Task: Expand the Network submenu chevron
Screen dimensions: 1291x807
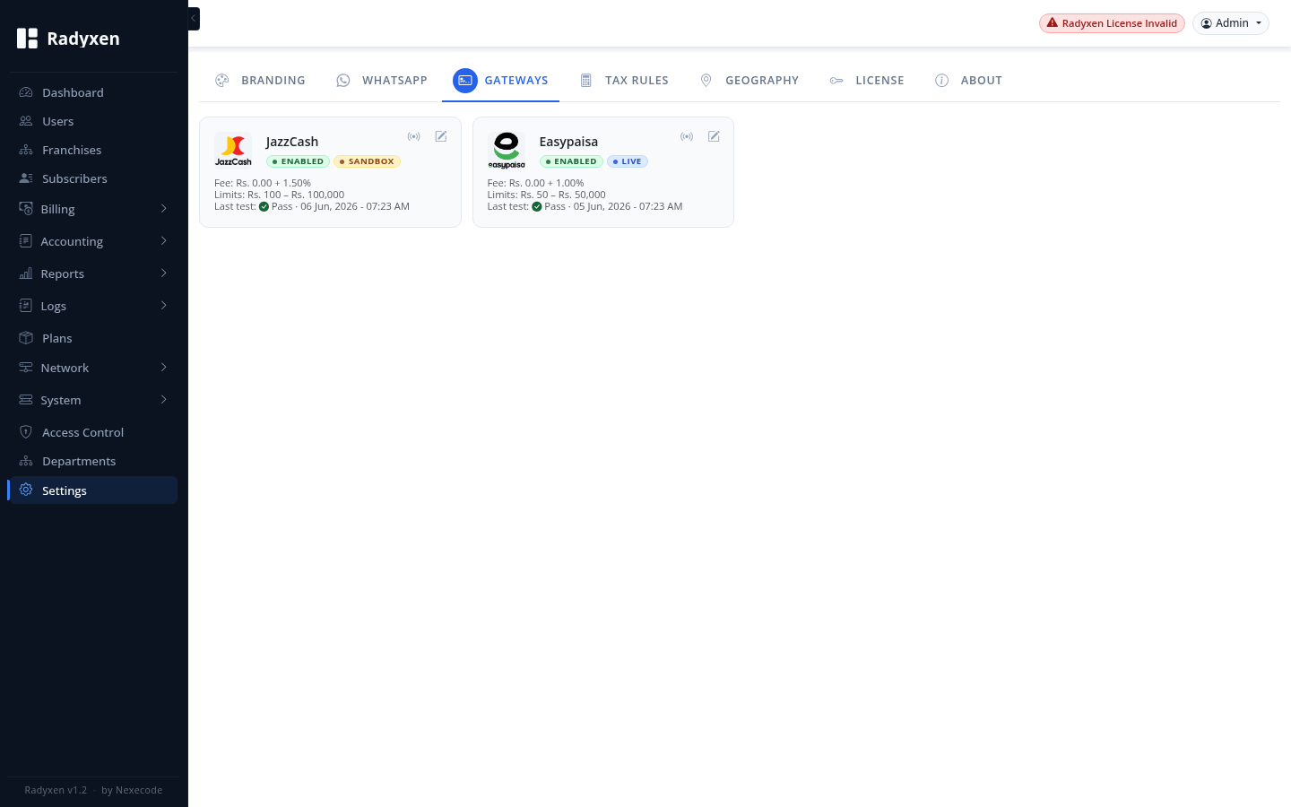Action: click(164, 367)
